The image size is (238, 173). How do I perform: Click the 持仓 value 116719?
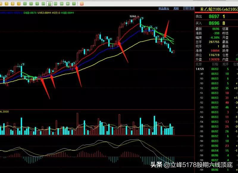214,55
